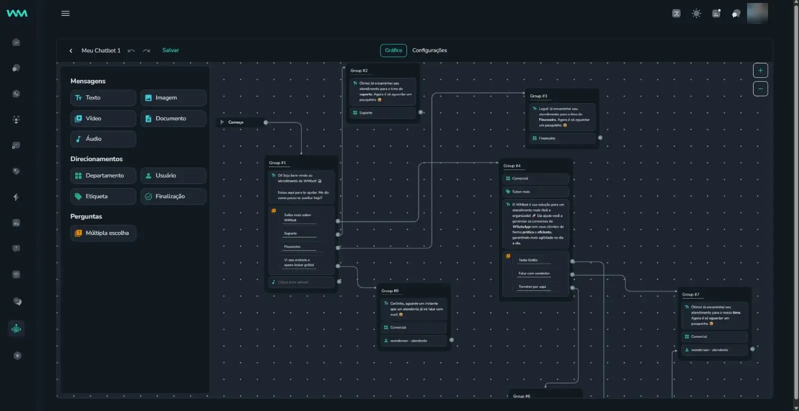Select the Imagem message block

pyautogui.click(x=173, y=98)
